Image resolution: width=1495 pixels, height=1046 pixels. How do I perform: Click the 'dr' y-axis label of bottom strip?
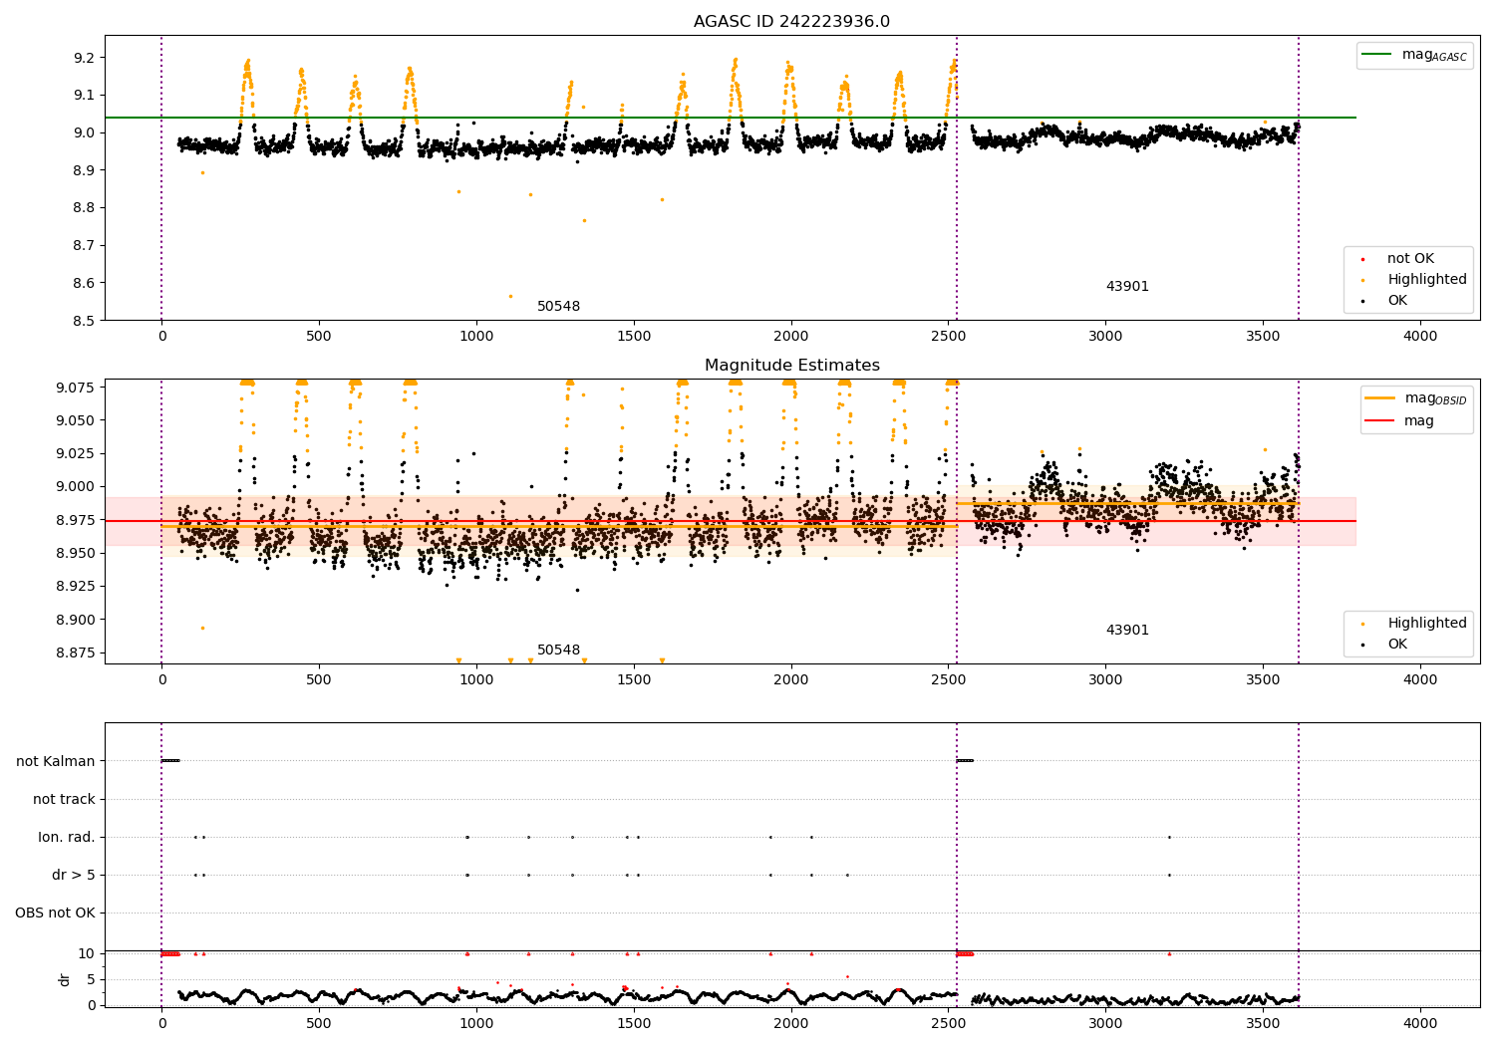(65, 979)
